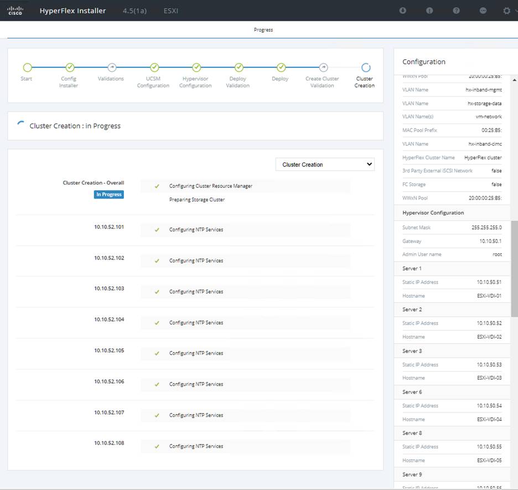Open the settings gear menu
Image resolution: width=518 pixels, height=490 pixels.
click(506, 11)
